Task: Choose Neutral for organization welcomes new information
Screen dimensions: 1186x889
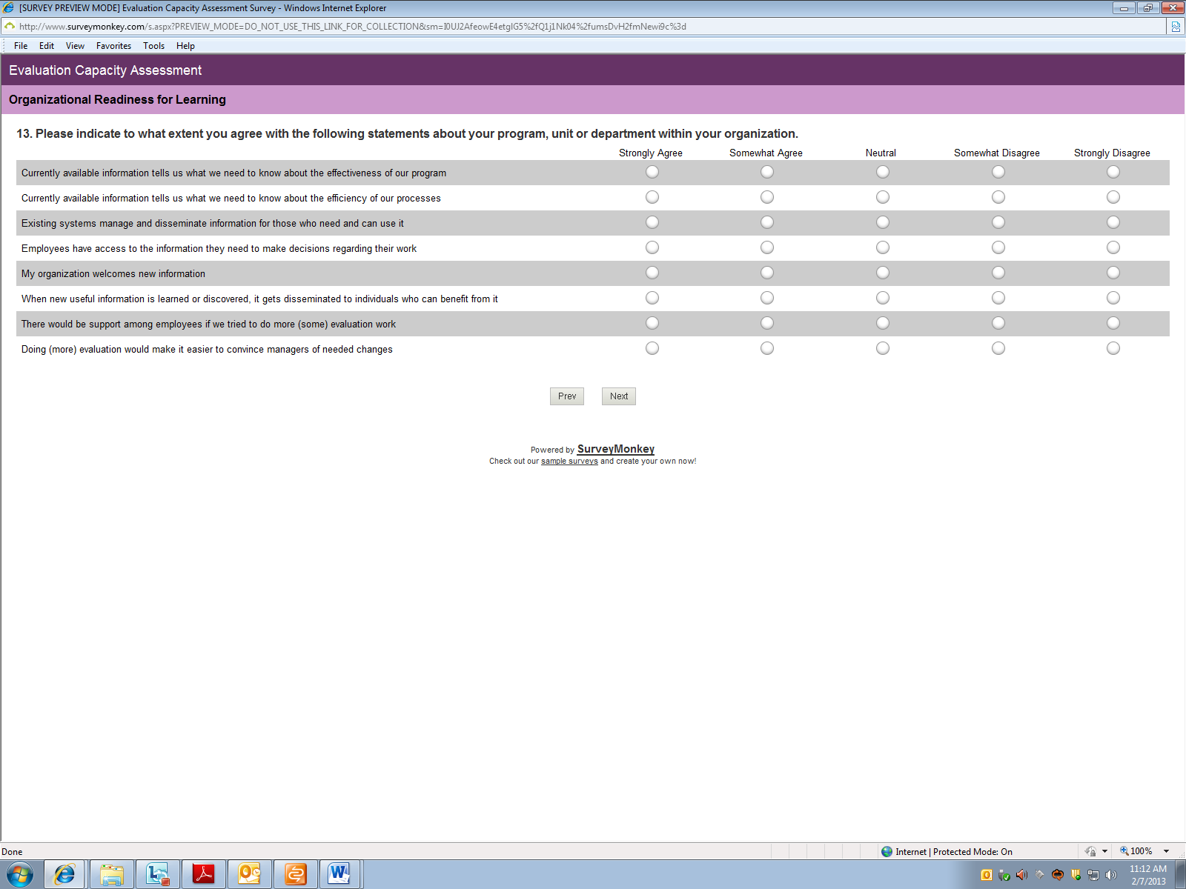Action: [x=883, y=273]
